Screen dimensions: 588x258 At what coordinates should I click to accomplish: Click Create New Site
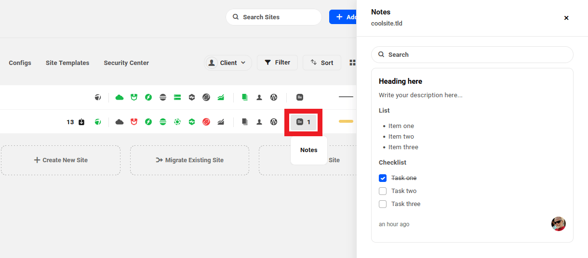pyautogui.click(x=61, y=160)
